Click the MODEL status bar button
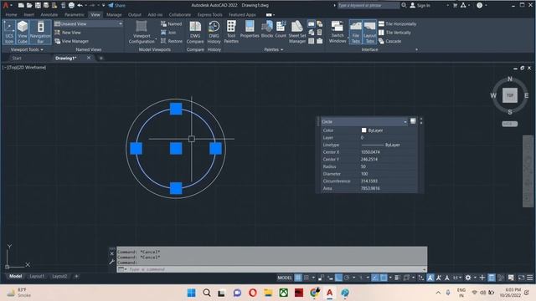Viewport: 536px width, 301px height. (285, 278)
